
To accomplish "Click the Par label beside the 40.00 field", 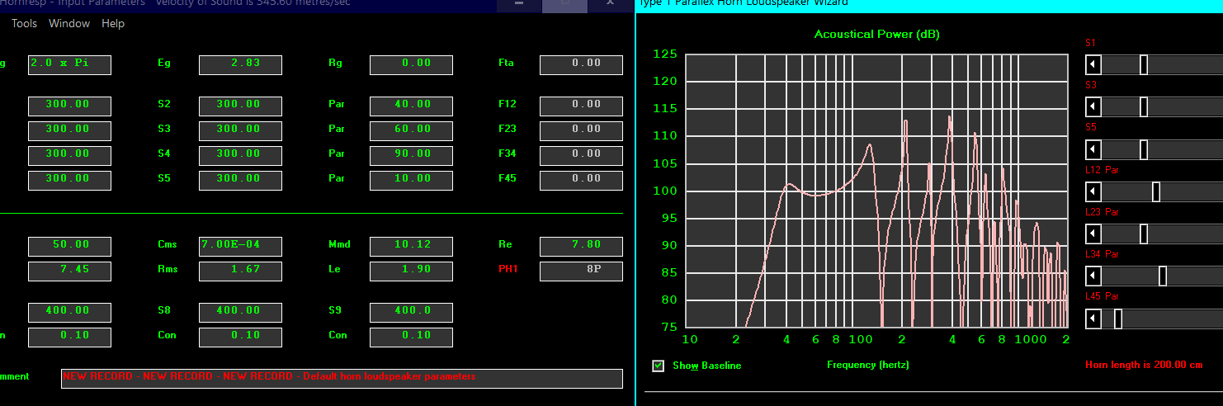I will [336, 104].
